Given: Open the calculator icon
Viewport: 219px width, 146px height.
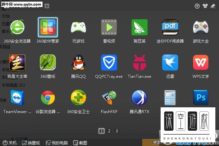Looking at the screenshot, I should pyautogui.click(x=170, y=98).
